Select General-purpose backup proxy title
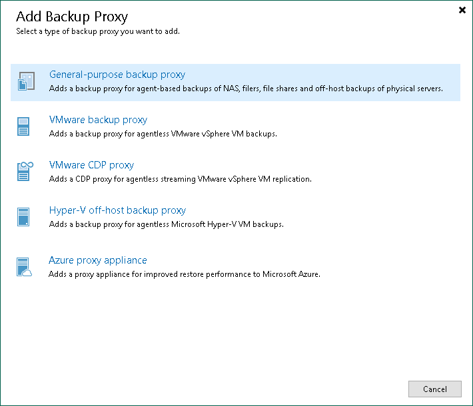The width and height of the screenshot is (473, 406). pyautogui.click(x=117, y=75)
